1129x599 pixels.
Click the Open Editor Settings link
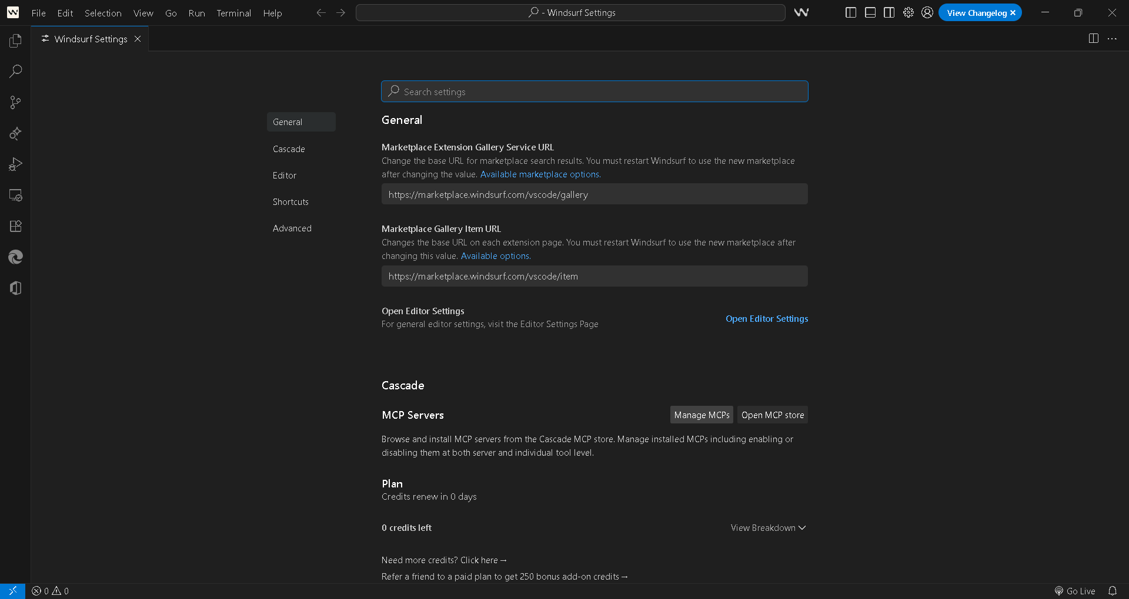coord(766,319)
